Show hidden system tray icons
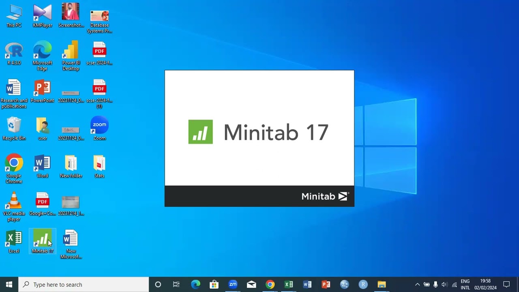Image resolution: width=519 pixels, height=292 pixels. pyautogui.click(x=417, y=284)
